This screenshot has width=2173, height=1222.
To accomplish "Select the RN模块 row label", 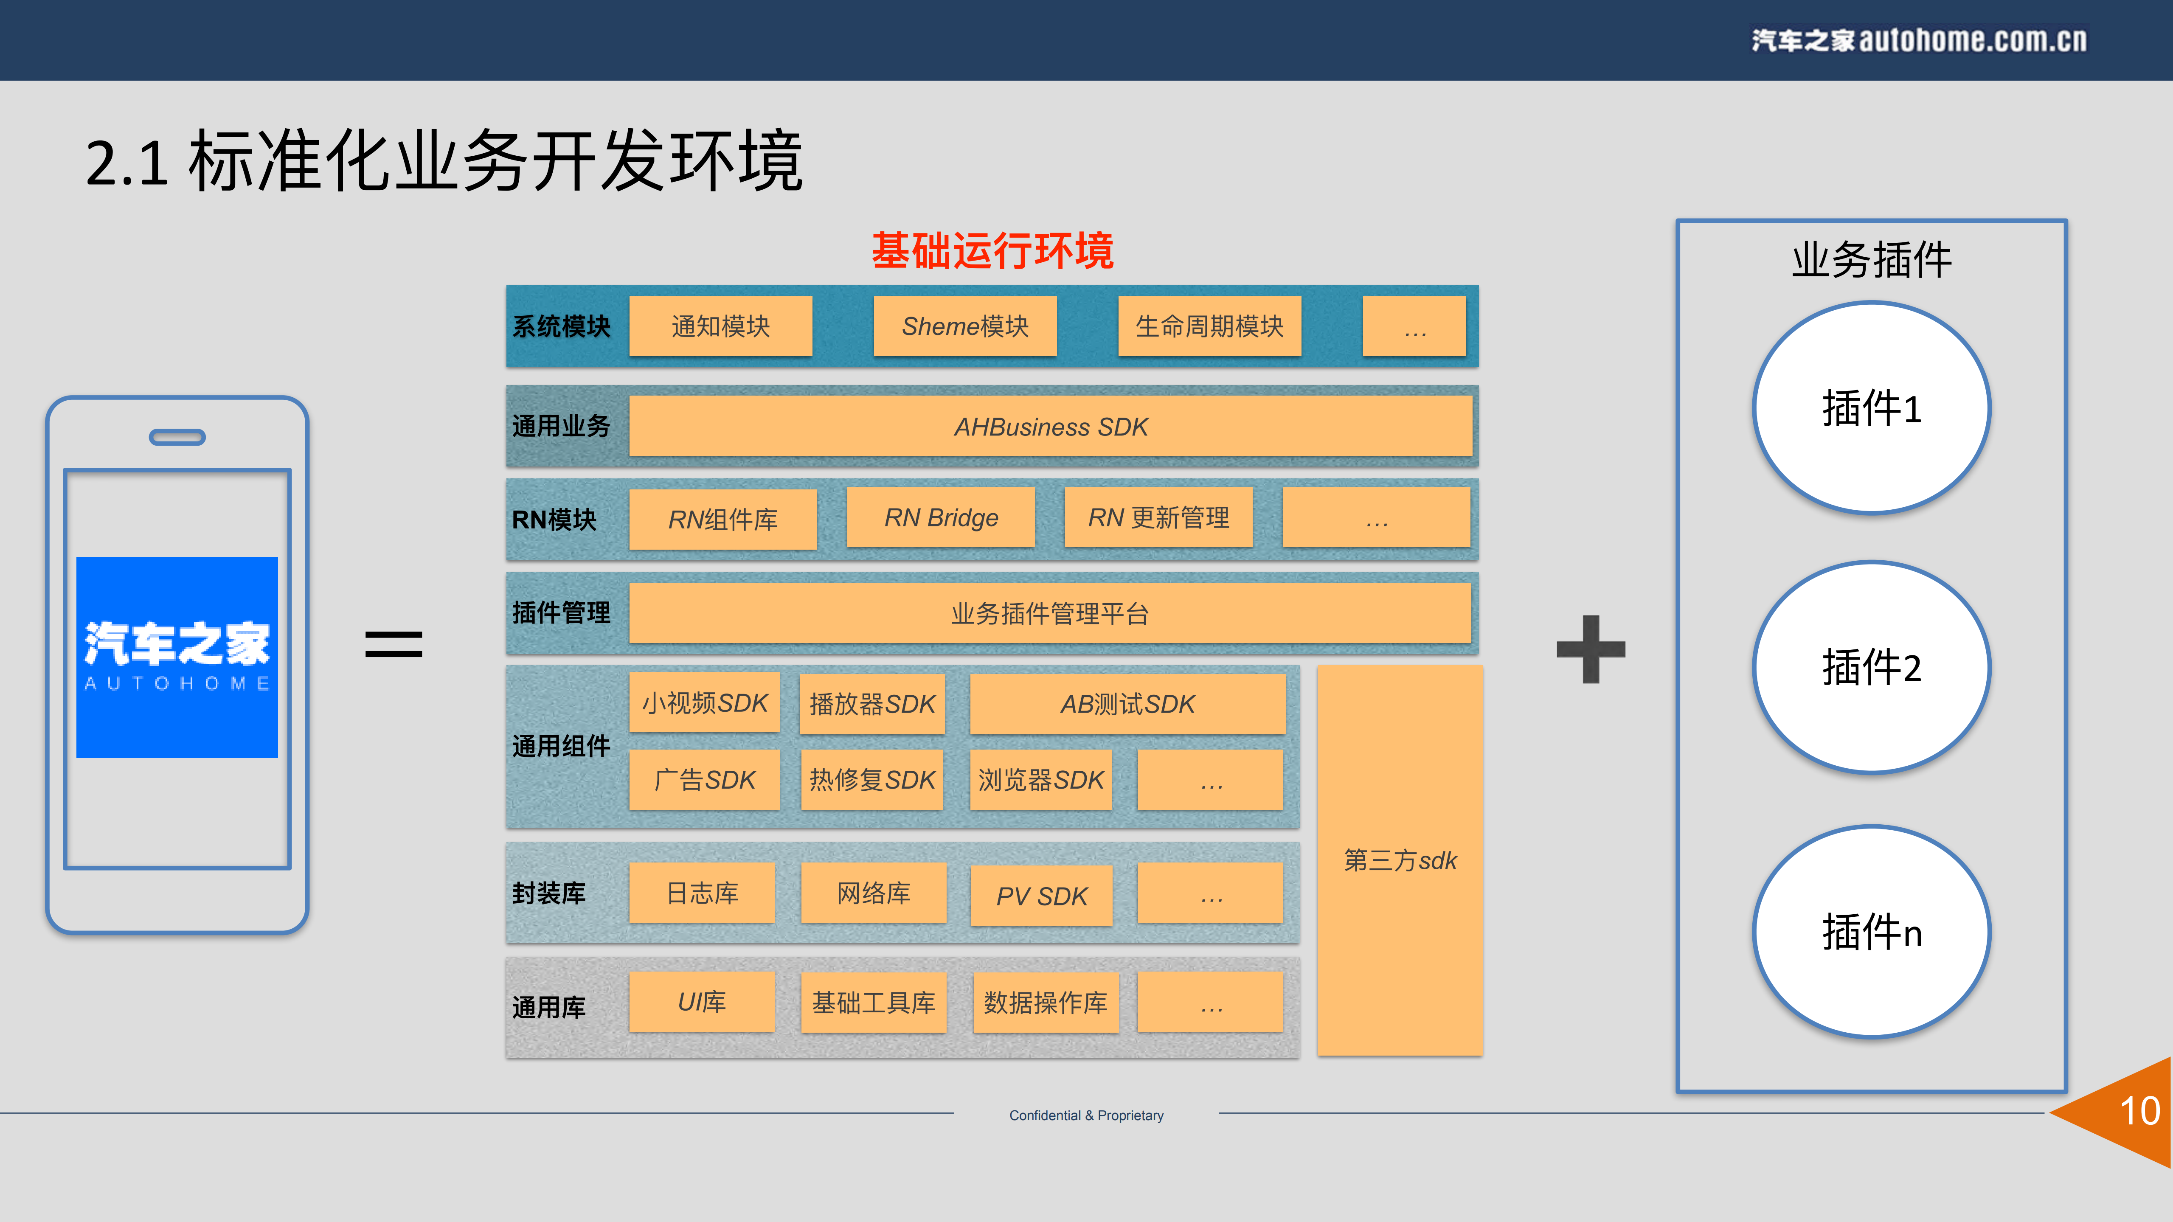I will point(554,520).
